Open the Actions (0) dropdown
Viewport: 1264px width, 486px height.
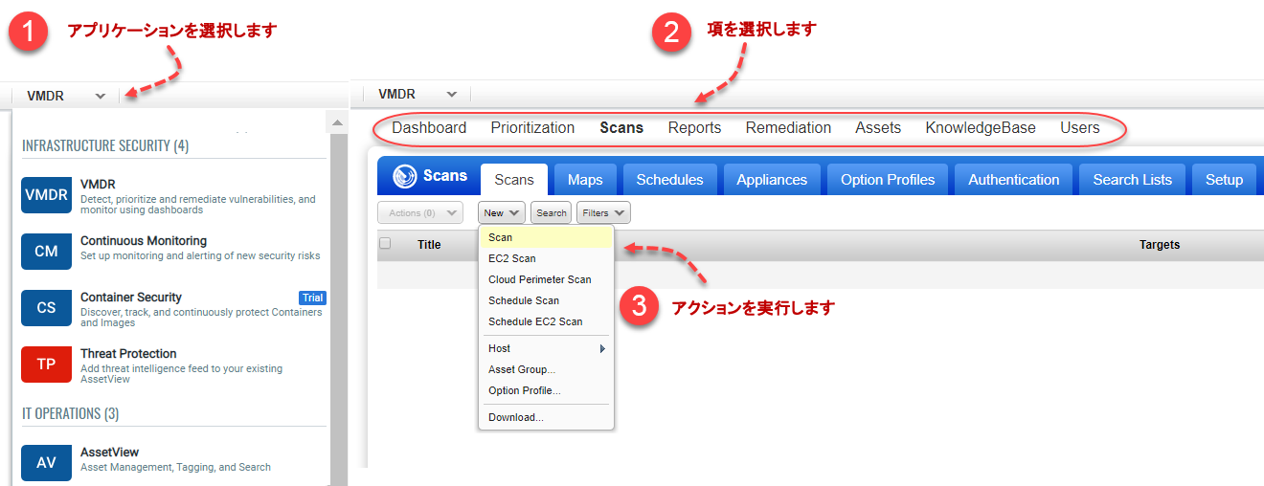pos(420,213)
